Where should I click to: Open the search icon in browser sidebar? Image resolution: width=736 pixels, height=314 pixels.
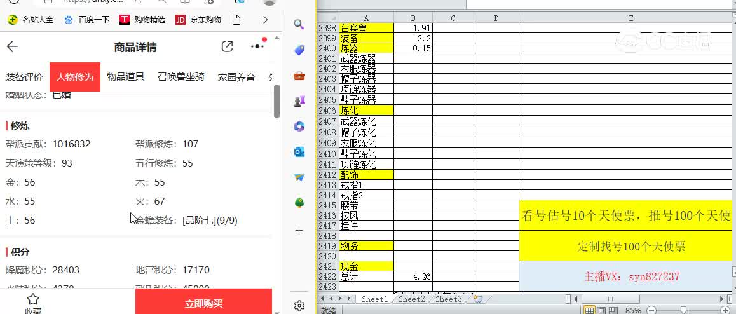[299, 24]
